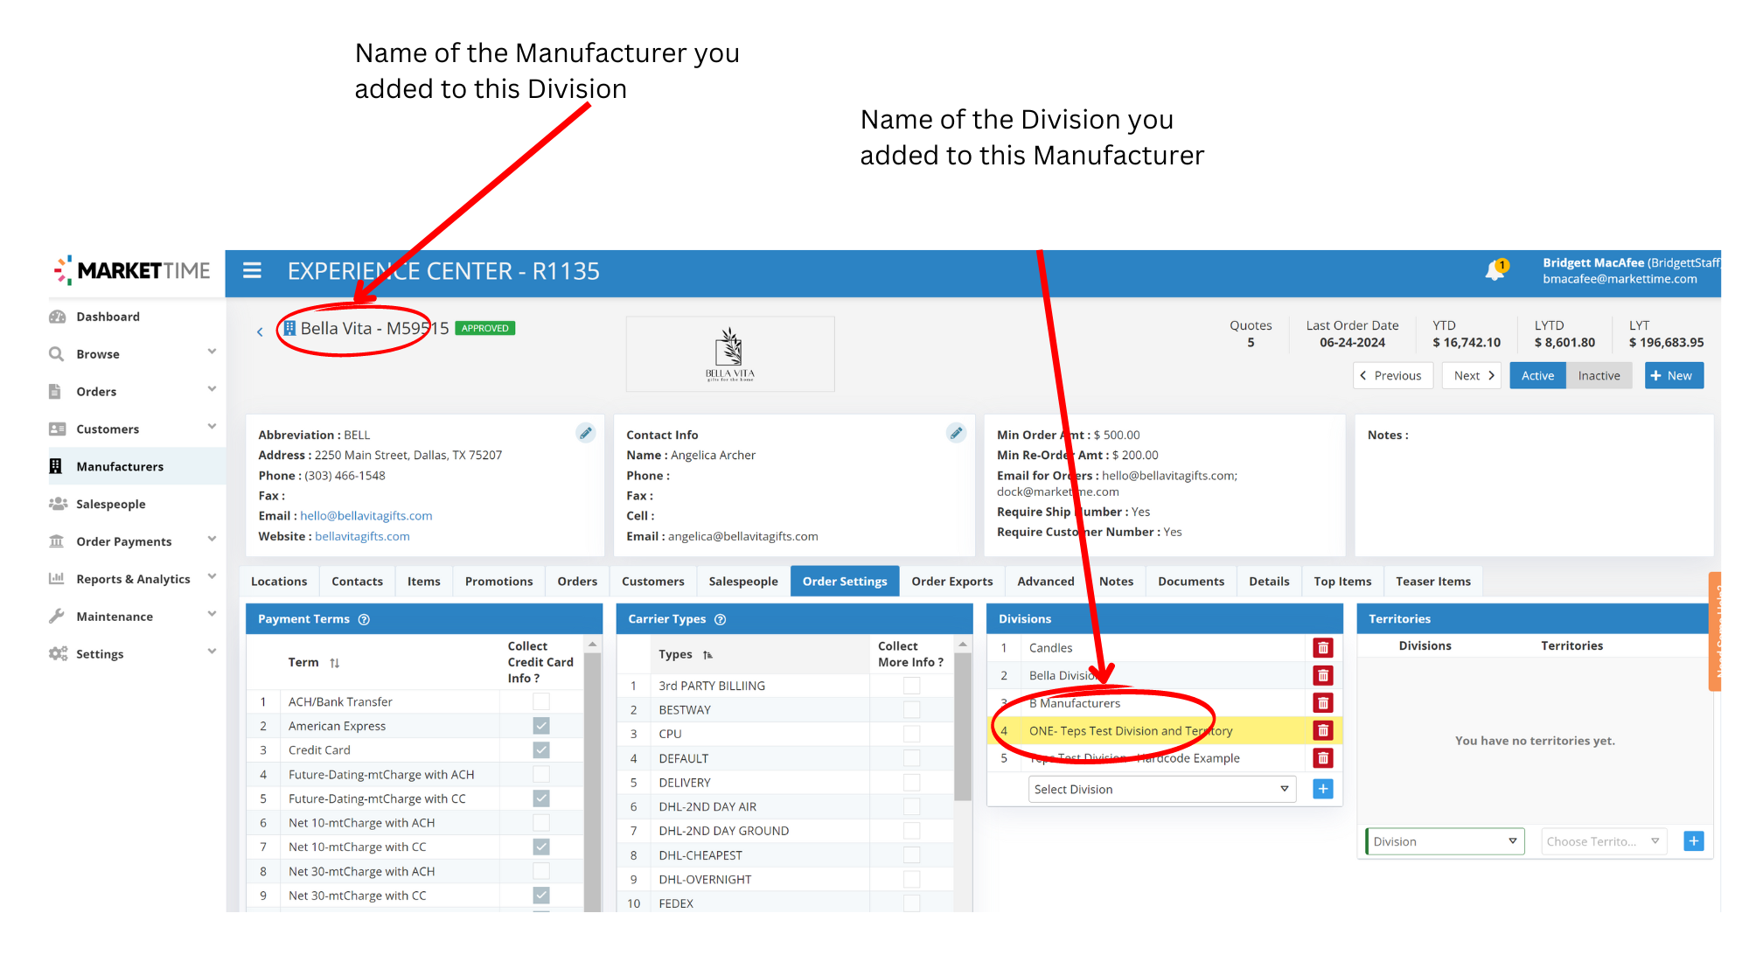Open the hamburger menu icon
The image size is (1749, 955).
pyautogui.click(x=252, y=271)
